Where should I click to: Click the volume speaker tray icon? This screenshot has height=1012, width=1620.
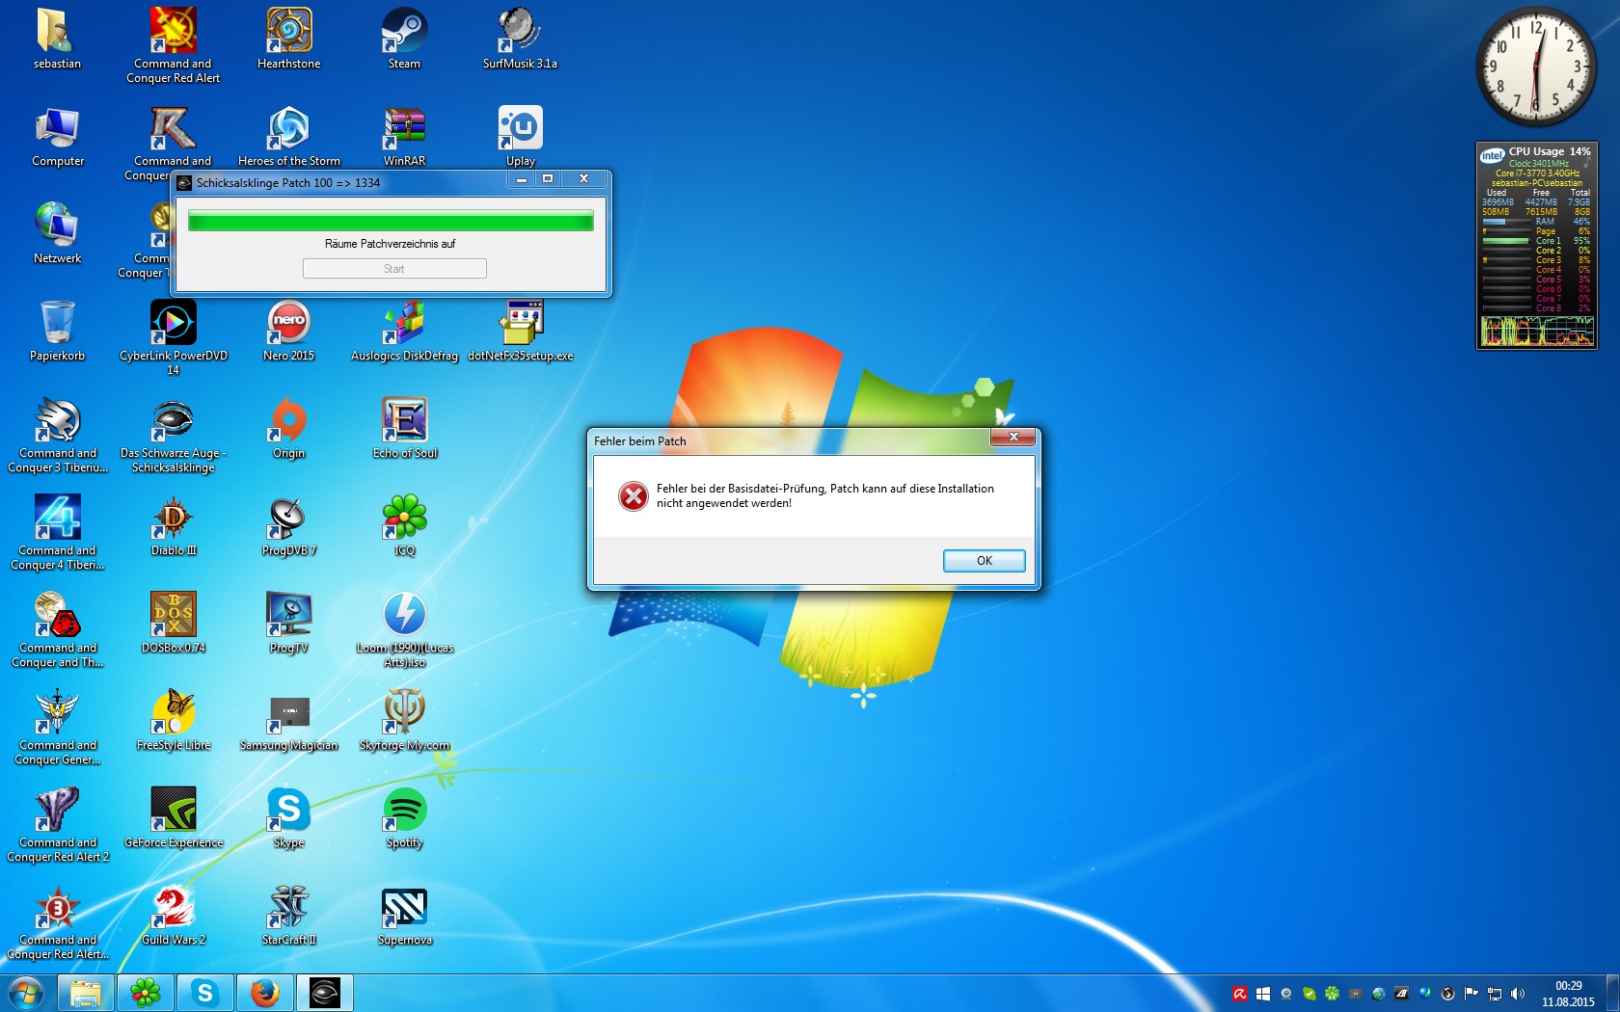point(1518,994)
